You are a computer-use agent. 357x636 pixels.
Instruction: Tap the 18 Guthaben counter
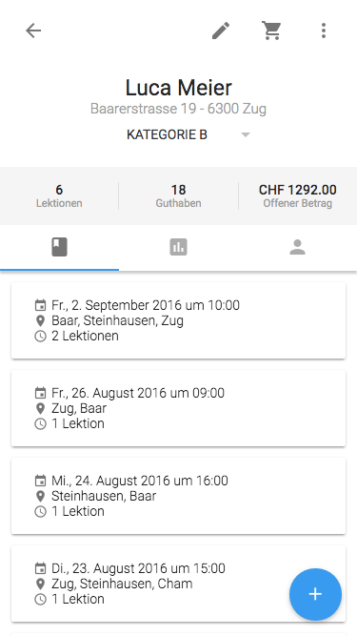point(179,195)
